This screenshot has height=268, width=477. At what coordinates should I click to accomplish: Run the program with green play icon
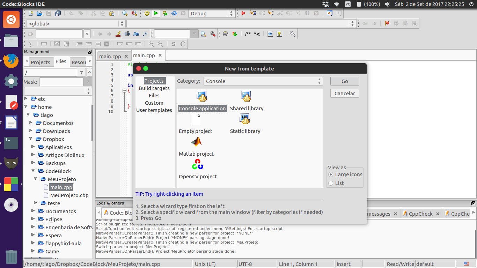(156, 13)
